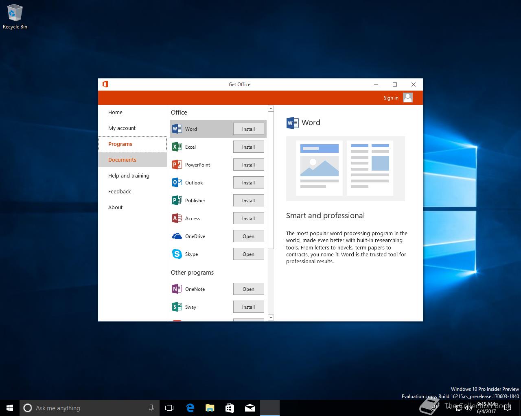This screenshot has height=416, width=521.
Task: Install Publisher
Action: tap(248, 200)
